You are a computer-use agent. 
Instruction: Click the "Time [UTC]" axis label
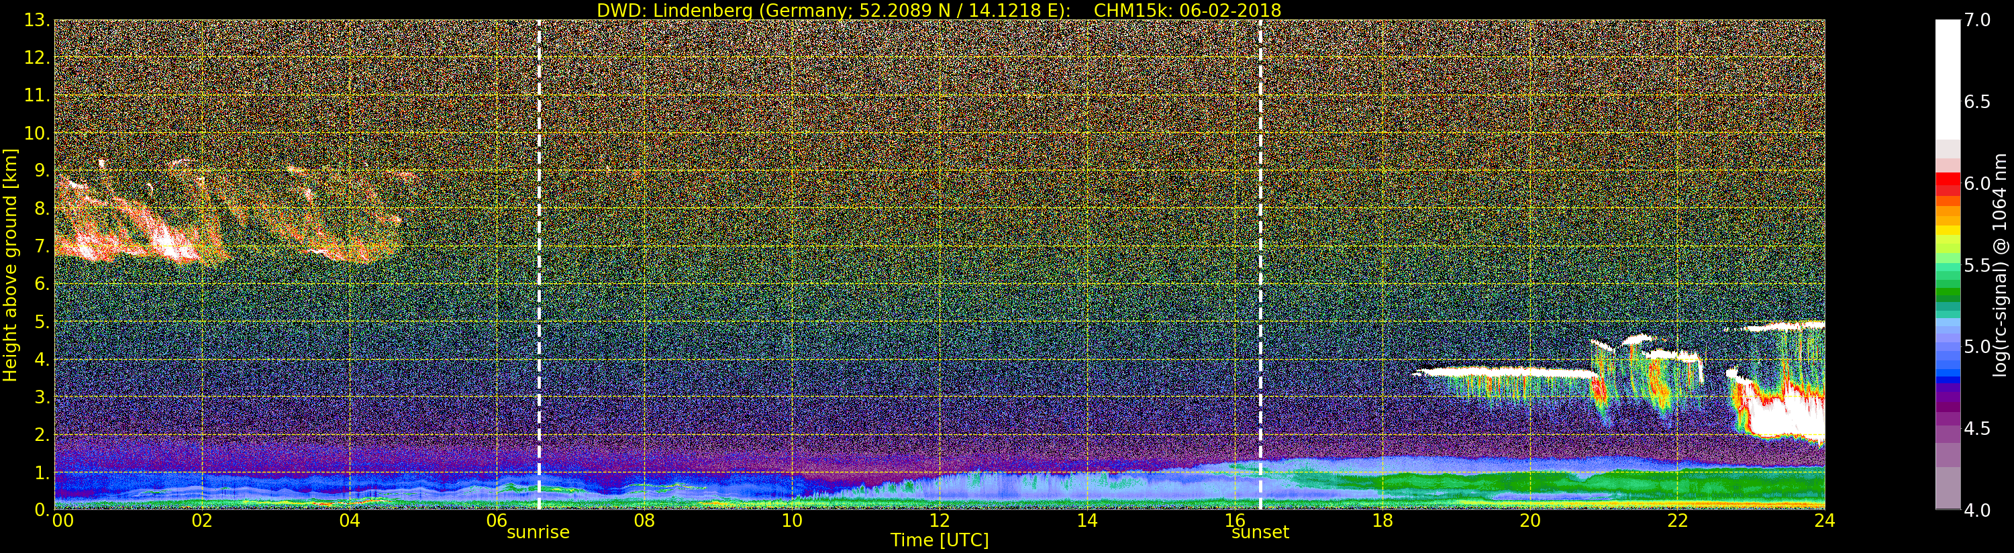(x=940, y=540)
